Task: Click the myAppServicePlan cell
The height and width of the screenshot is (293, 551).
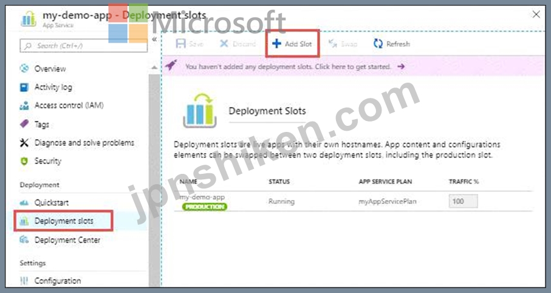Action: pyautogui.click(x=388, y=201)
